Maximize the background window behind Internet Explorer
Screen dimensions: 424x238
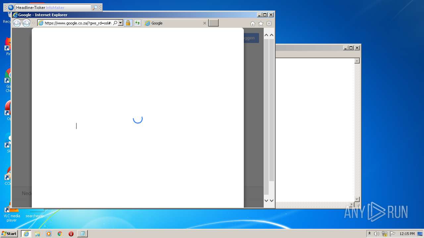point(351,48)
